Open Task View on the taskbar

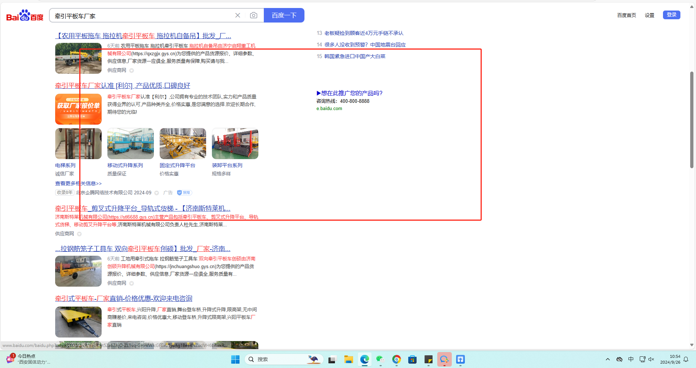332,360
